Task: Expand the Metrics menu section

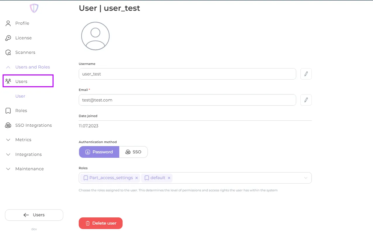Action: tap(23, 140)
